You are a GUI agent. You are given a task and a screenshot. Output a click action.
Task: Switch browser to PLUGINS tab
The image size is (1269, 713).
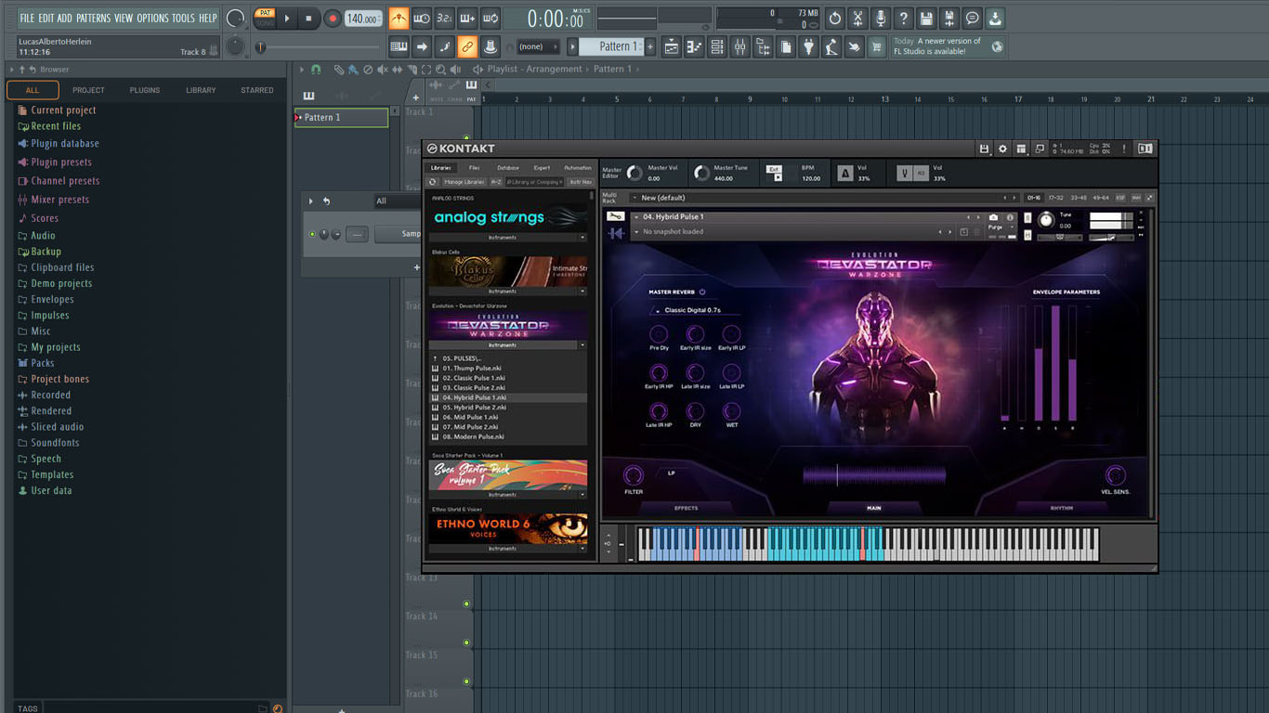[x=145, y=90]
